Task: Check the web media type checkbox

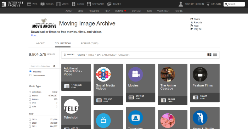Action: coord(30,103)
